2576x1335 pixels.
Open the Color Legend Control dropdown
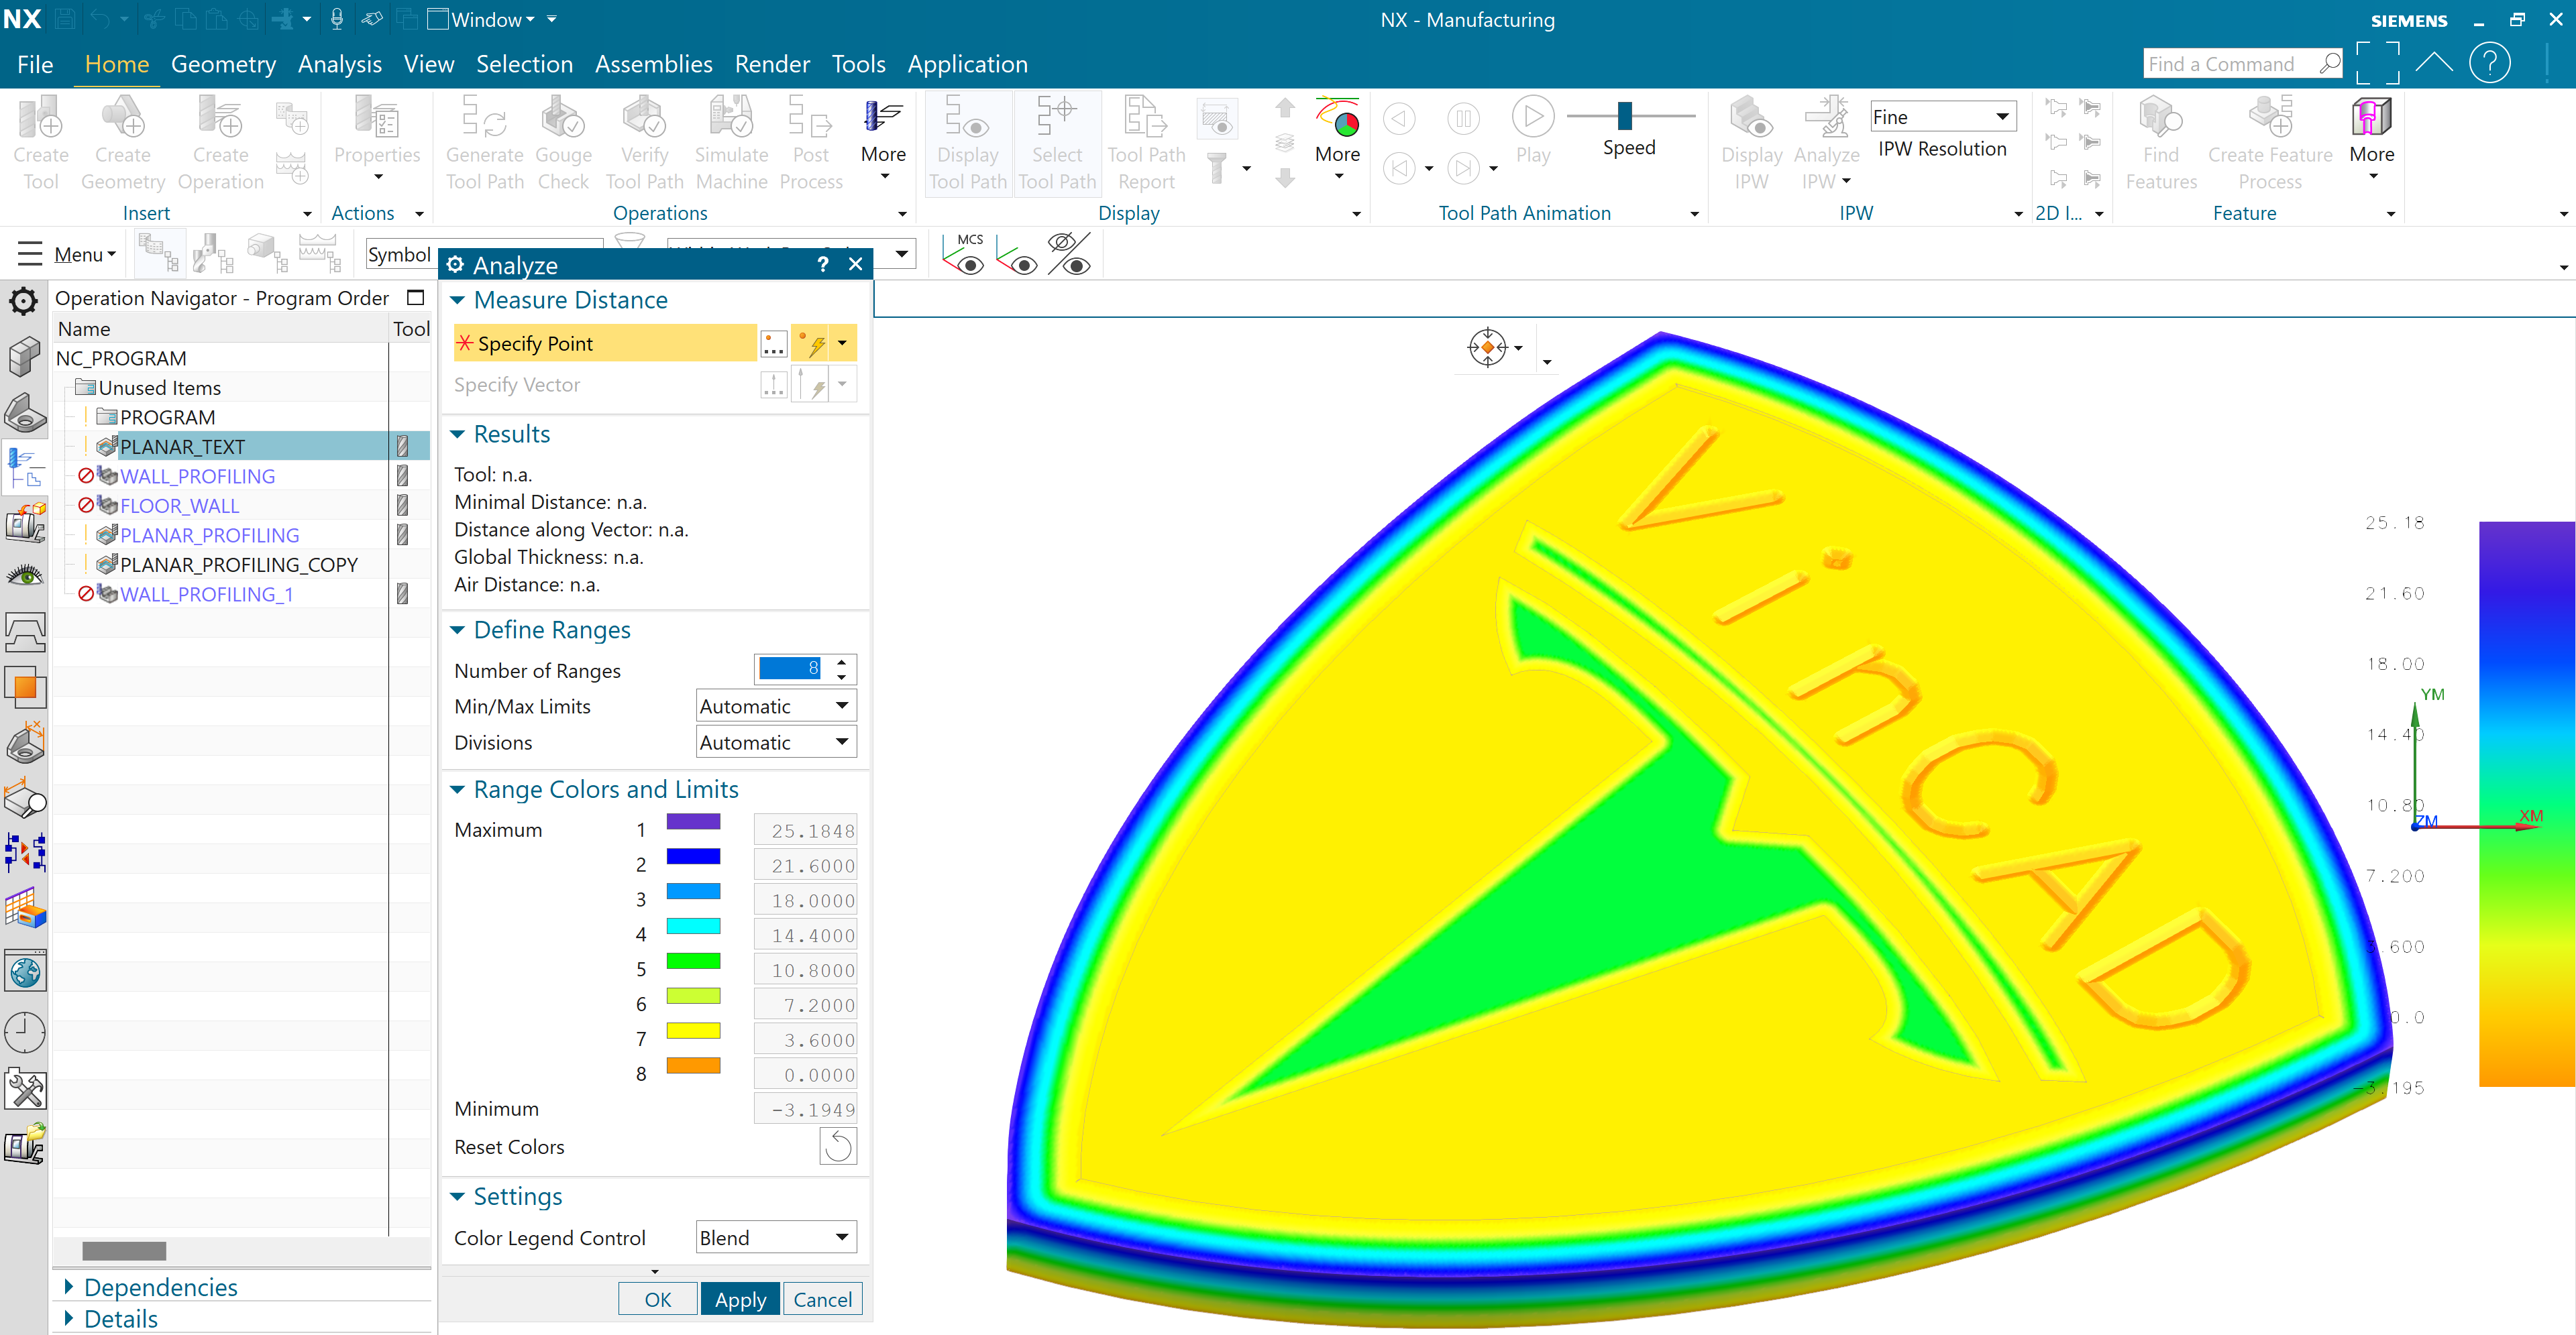[776, 1238]
